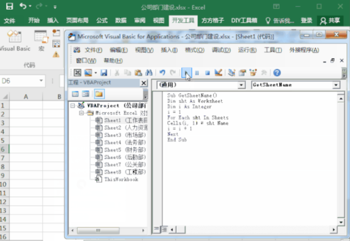Open the Visual Basic editor ribbon button
This screenshot has height=241, width=350.
pyautogui.click(x=15, y=42)
